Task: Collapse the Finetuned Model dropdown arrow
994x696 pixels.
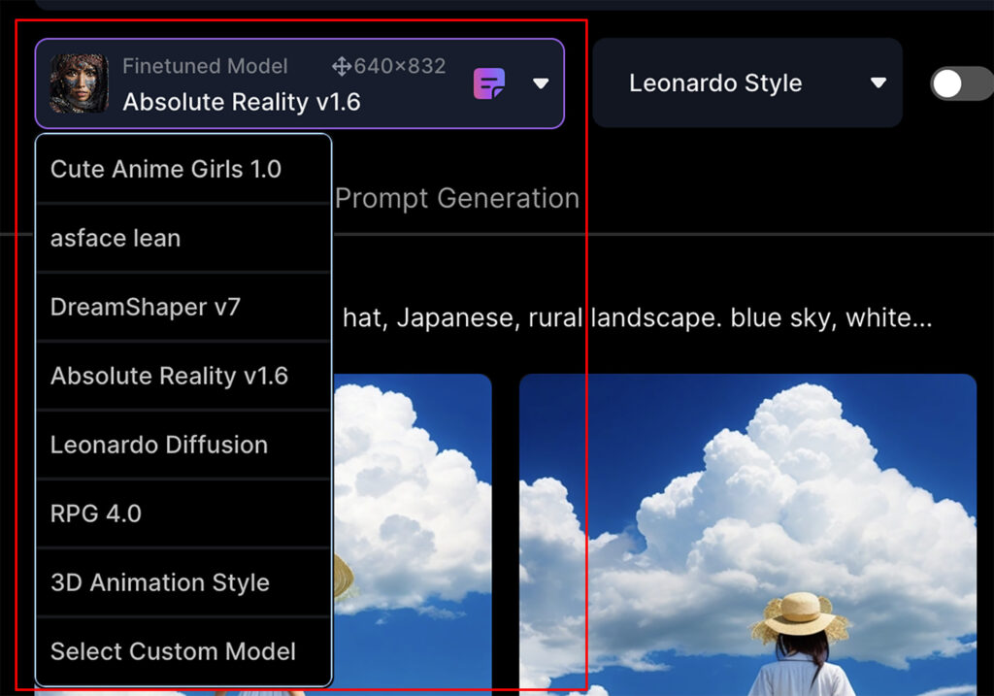Action: point(540,83)
